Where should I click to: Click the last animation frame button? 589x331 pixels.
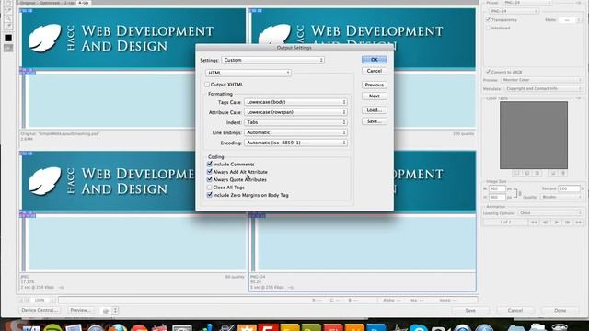[x=579, y=223]
